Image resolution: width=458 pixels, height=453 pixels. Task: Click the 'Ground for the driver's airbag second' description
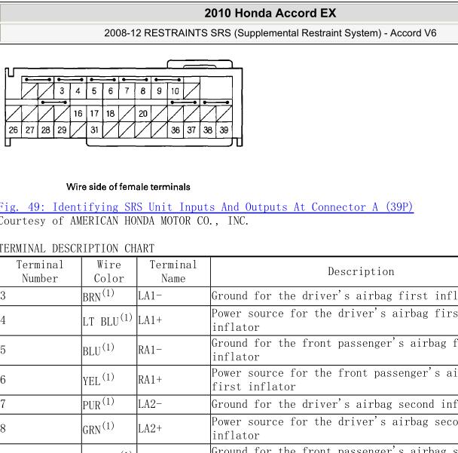(x=334, y=404)
